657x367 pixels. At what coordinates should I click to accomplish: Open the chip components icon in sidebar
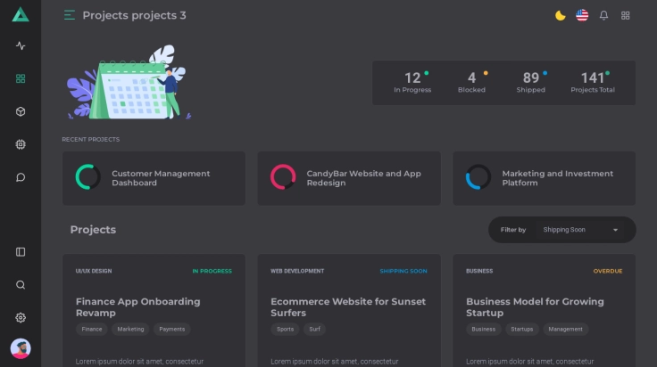21,144
